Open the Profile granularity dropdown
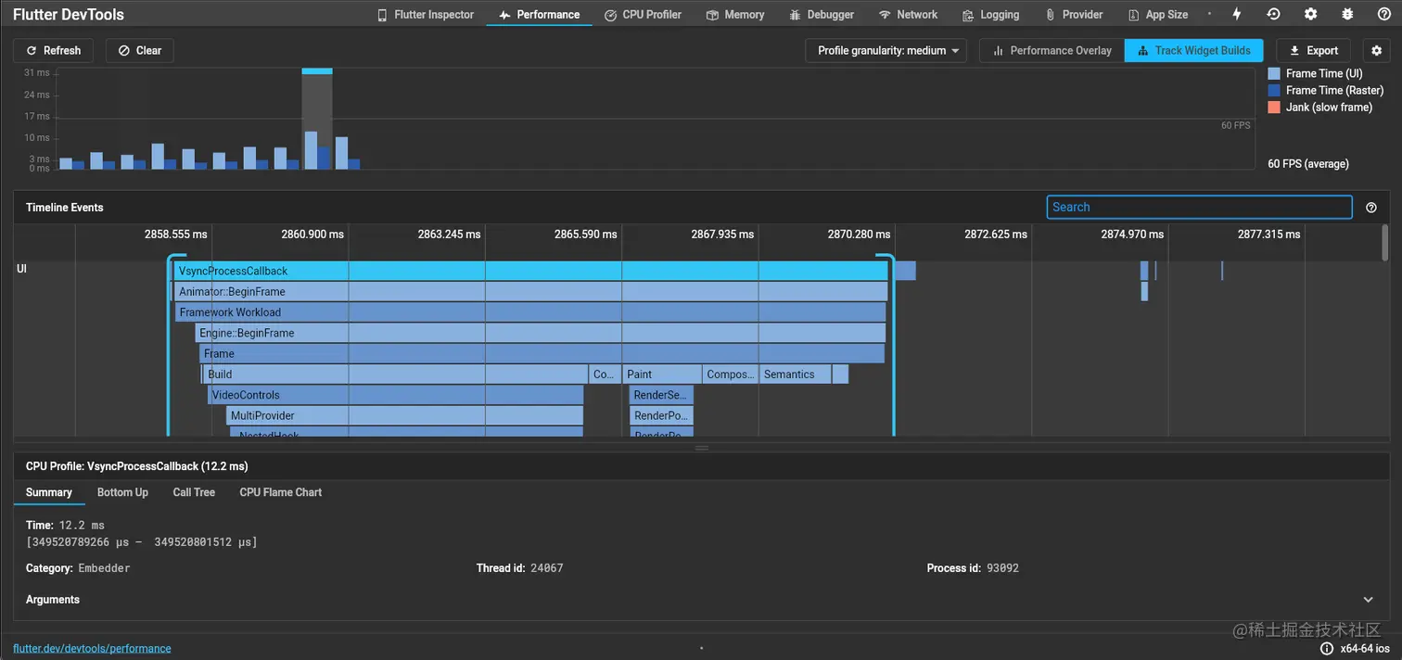 click(x=886, y=50)
